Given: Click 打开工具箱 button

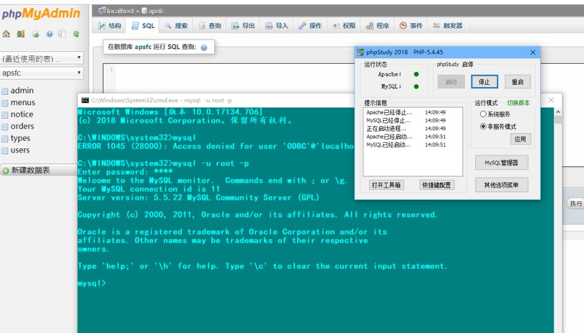Looking at the screenshot, I should (x=386, y=185).
